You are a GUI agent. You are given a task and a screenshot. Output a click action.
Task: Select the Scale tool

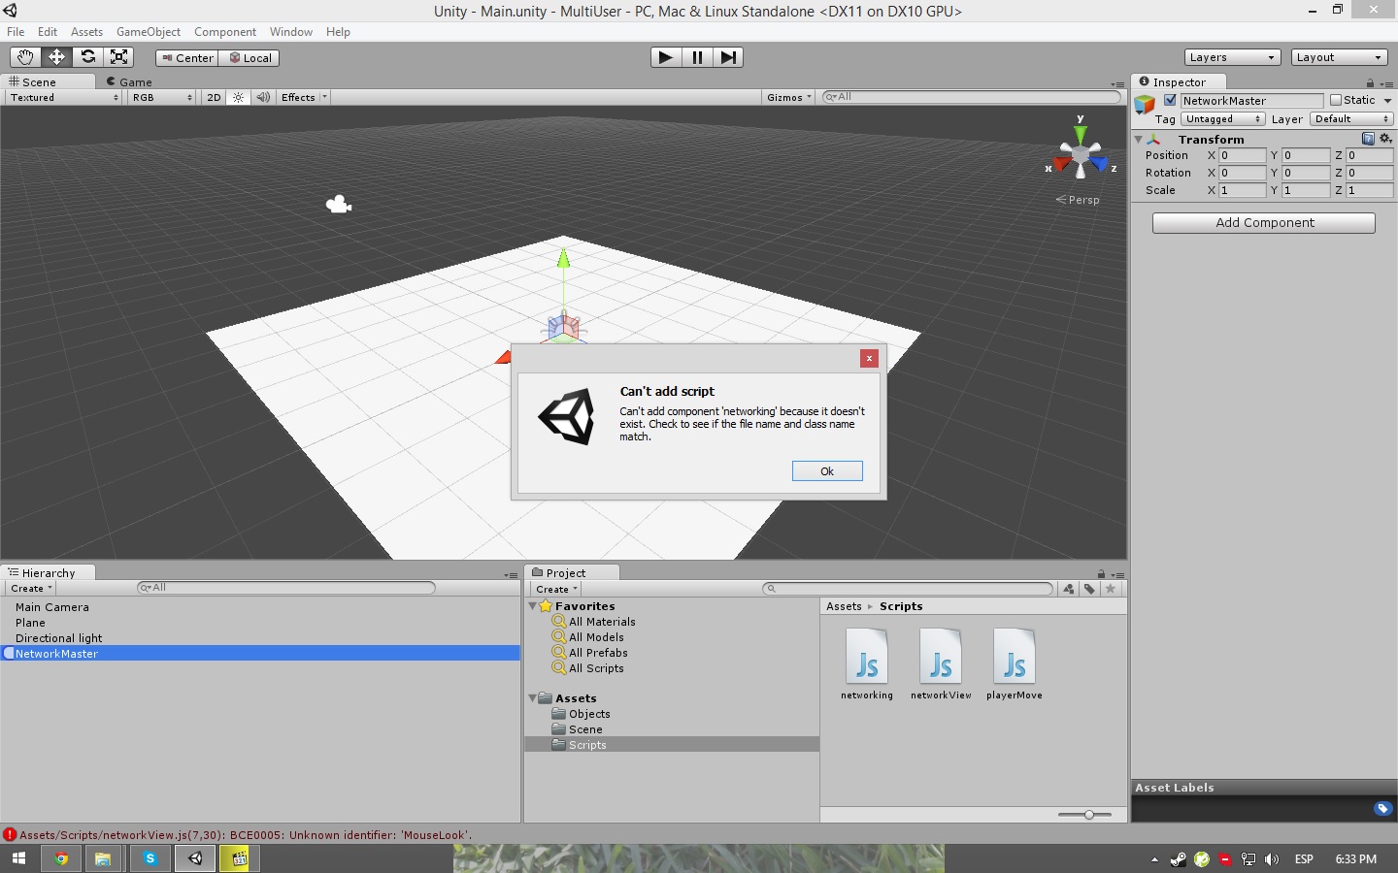coord(119,57)
